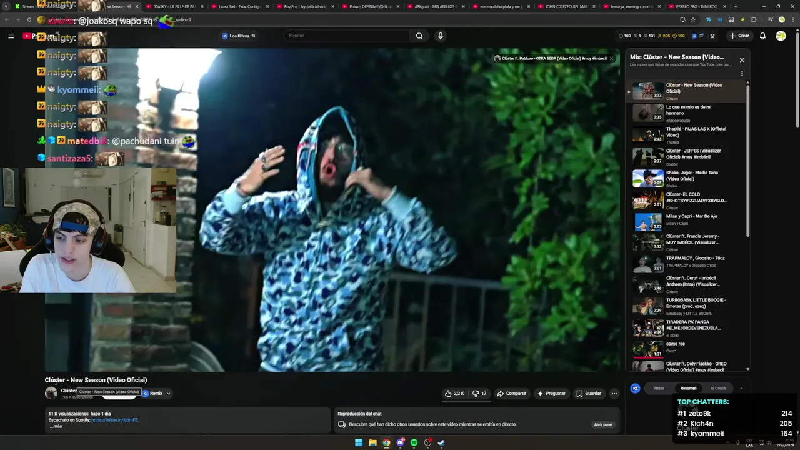
Task: Switch to Laura Sad - Estar Contigo tab
Action: [x=239, y=6]
